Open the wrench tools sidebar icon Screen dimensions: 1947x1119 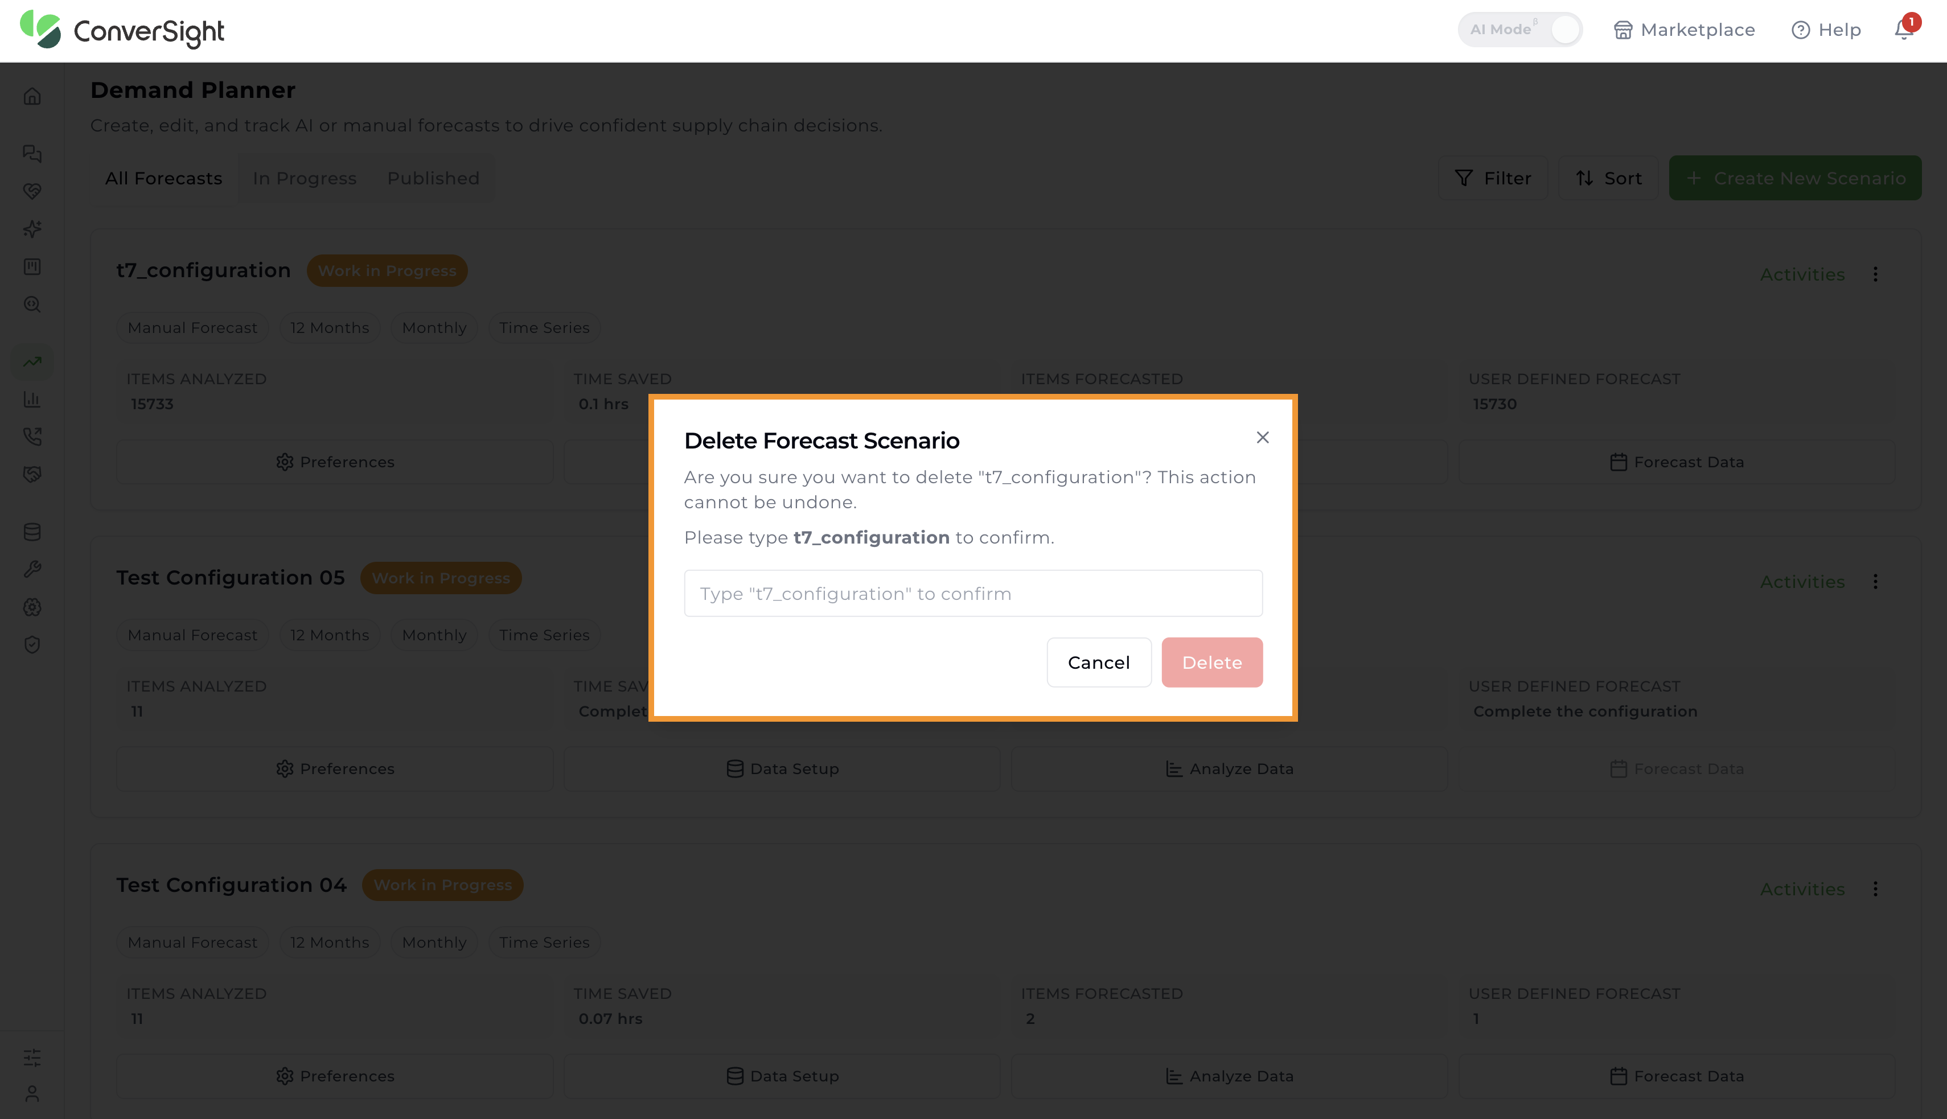pyautogui.click(x=32, y=570)
